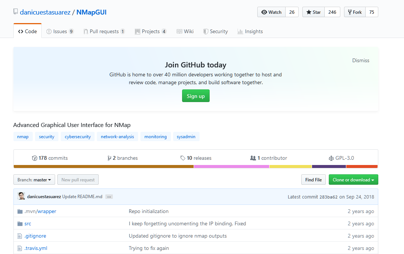
Task: Select the nmap topic tag
Action: click(23, 137)
